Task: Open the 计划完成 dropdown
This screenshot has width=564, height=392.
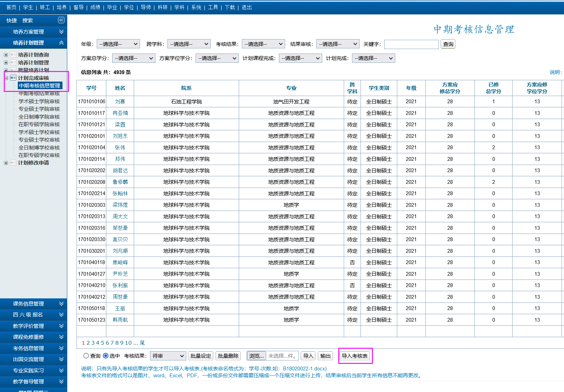Action: (x=374, y=58)
